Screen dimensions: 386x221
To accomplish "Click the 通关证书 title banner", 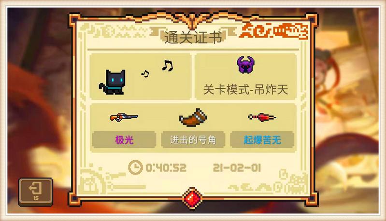I will point(193,37).
